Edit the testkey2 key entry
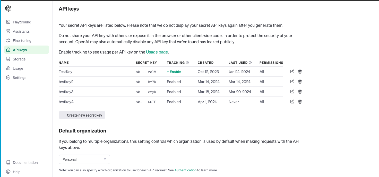 [x=292, y=82]
